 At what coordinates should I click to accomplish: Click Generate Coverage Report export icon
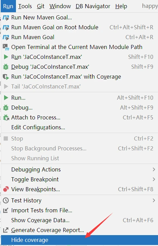(6, 230)
